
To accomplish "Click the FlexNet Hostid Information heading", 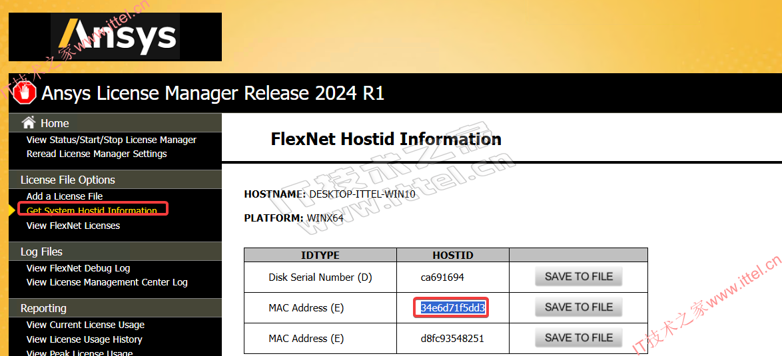I will tap(386, 139).
